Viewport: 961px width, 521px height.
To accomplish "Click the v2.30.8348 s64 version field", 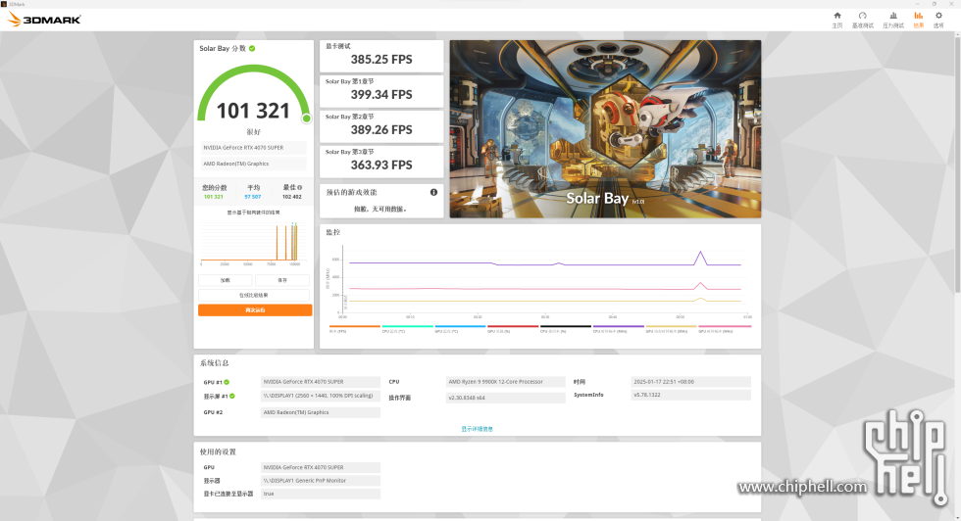I will (506, 398).
